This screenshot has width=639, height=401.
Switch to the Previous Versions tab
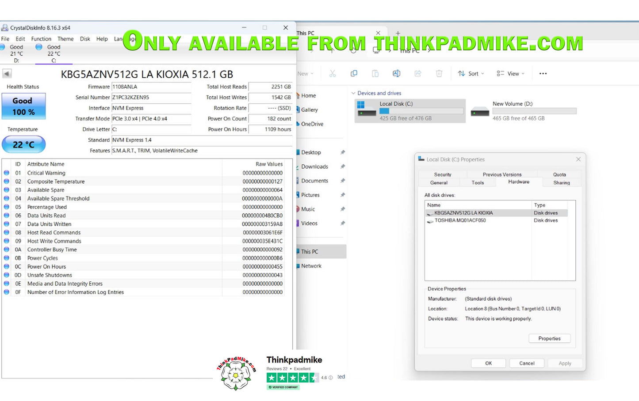(502, 174)
